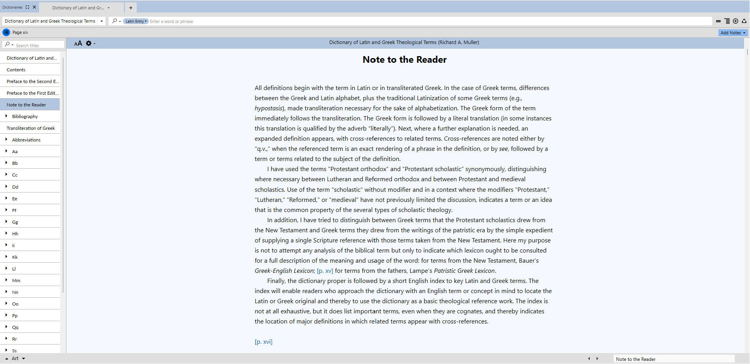Click the magnifier icon in the main search bar
This screenshot has width=750, height=364.
click(114, 21)
